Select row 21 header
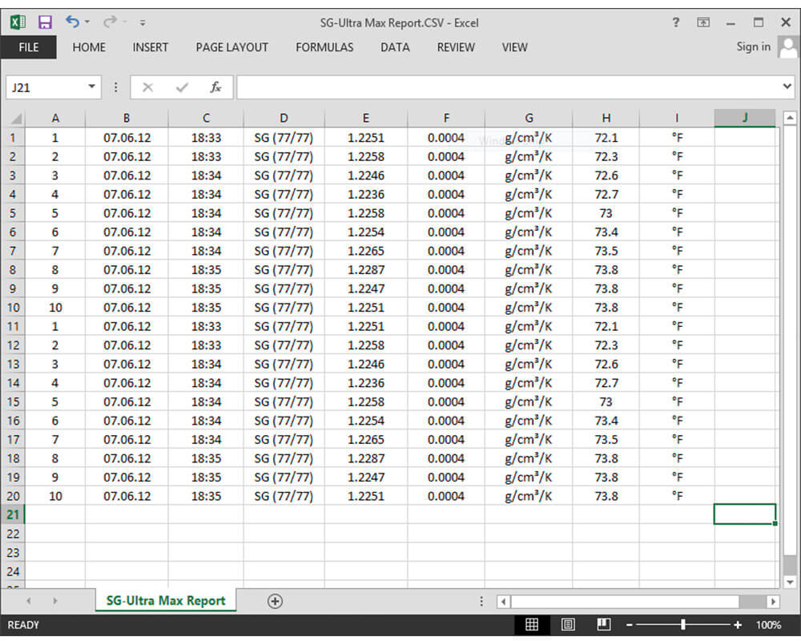The image size is (801, 641). click(x=13, y=514)
